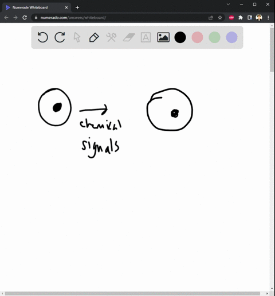Choose the green color swatch
The width and height of the screenshot is (275, 296).
tap(214, 37)
